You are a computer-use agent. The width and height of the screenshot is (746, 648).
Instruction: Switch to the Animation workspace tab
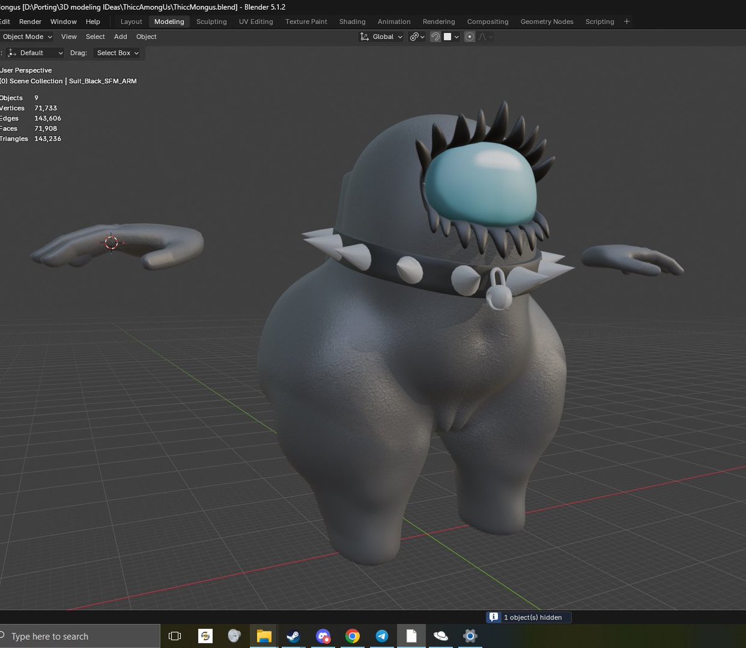click(394, 22)
